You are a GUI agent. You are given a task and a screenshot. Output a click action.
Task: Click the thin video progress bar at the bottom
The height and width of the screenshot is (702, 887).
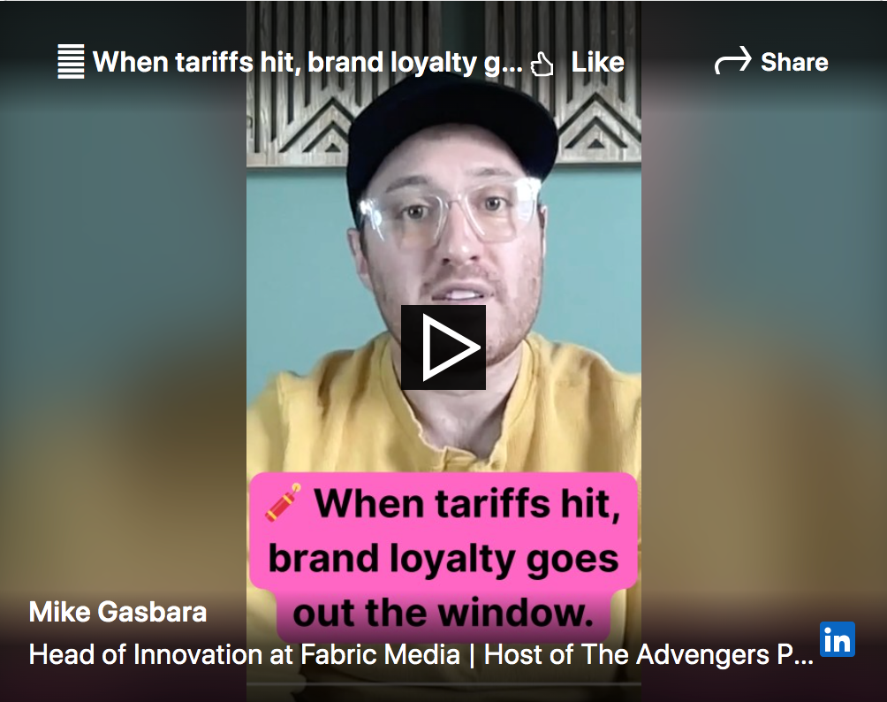[x=443, y=684]
